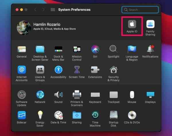
Task: Minimize the System Preferences window
Action: click(21, 10)
